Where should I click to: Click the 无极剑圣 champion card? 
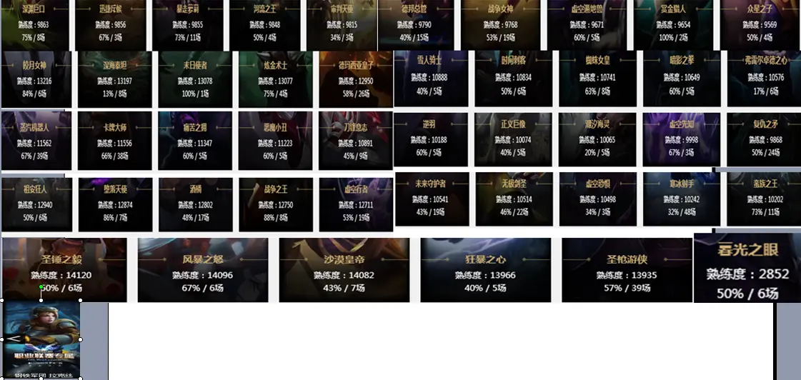(x=514, y=199)
